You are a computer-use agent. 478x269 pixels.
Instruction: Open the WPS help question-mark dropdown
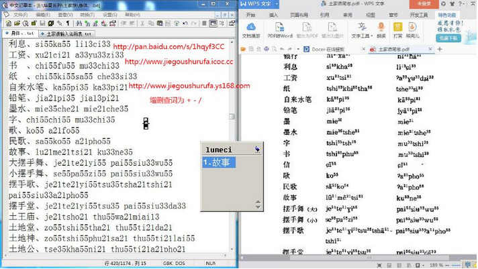tap(461, 3)
